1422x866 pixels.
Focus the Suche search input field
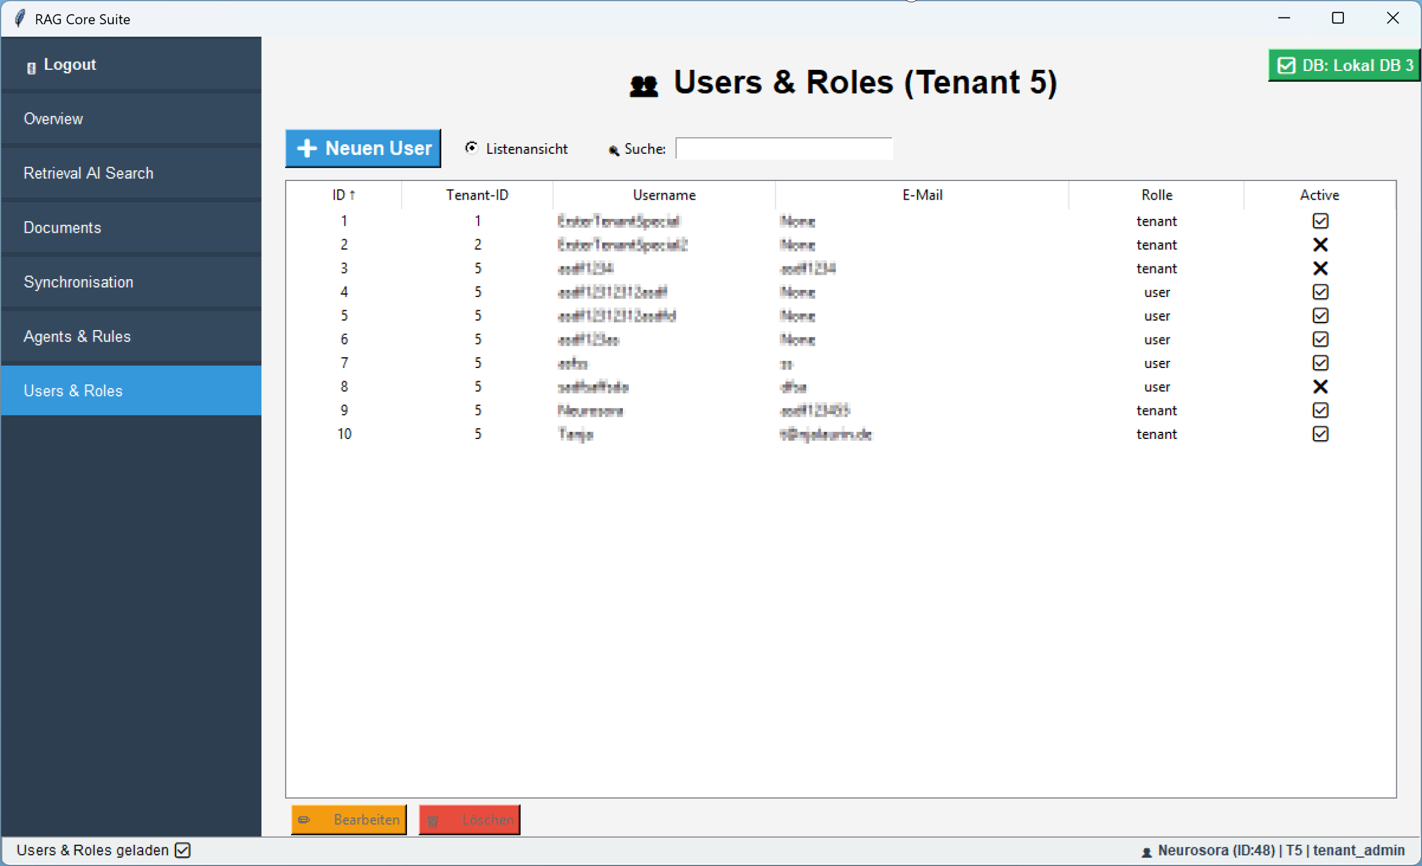[783, 149]
